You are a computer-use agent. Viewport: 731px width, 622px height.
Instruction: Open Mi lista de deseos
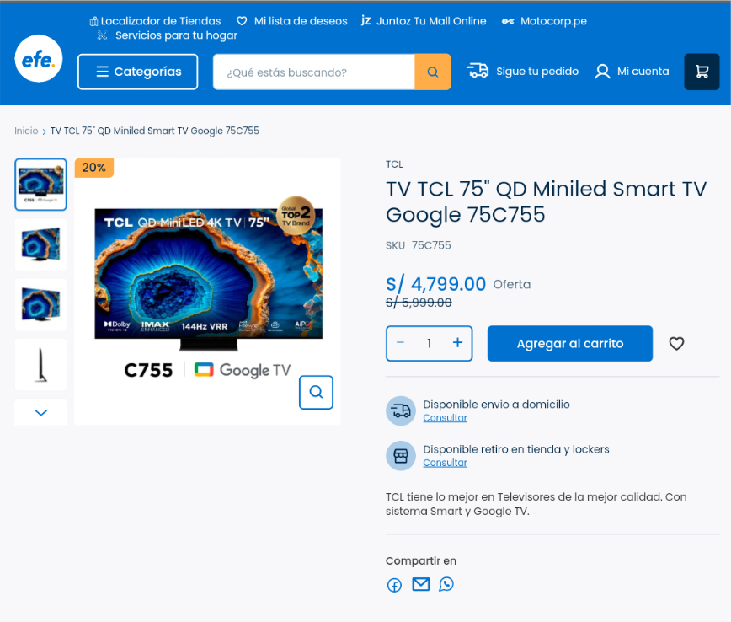coord(291,21)
